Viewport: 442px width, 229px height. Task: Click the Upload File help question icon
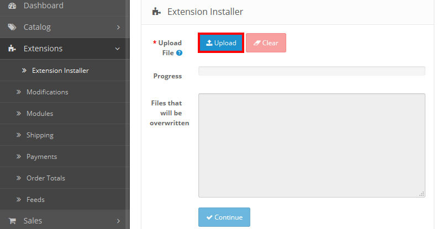click(179, 53)
